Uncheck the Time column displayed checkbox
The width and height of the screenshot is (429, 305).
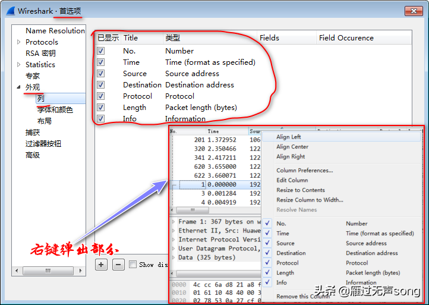point(100,62)
